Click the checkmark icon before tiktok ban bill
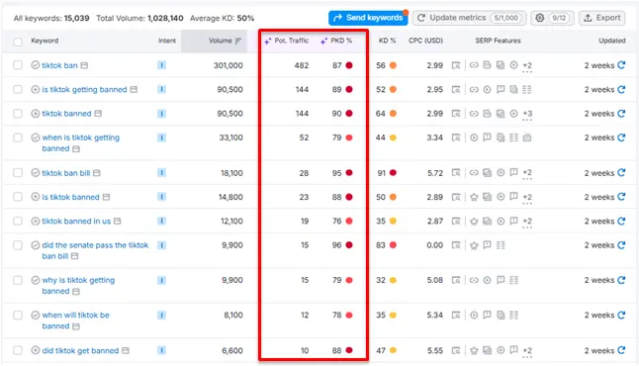639x366 pixels. (x=36, y=173)
